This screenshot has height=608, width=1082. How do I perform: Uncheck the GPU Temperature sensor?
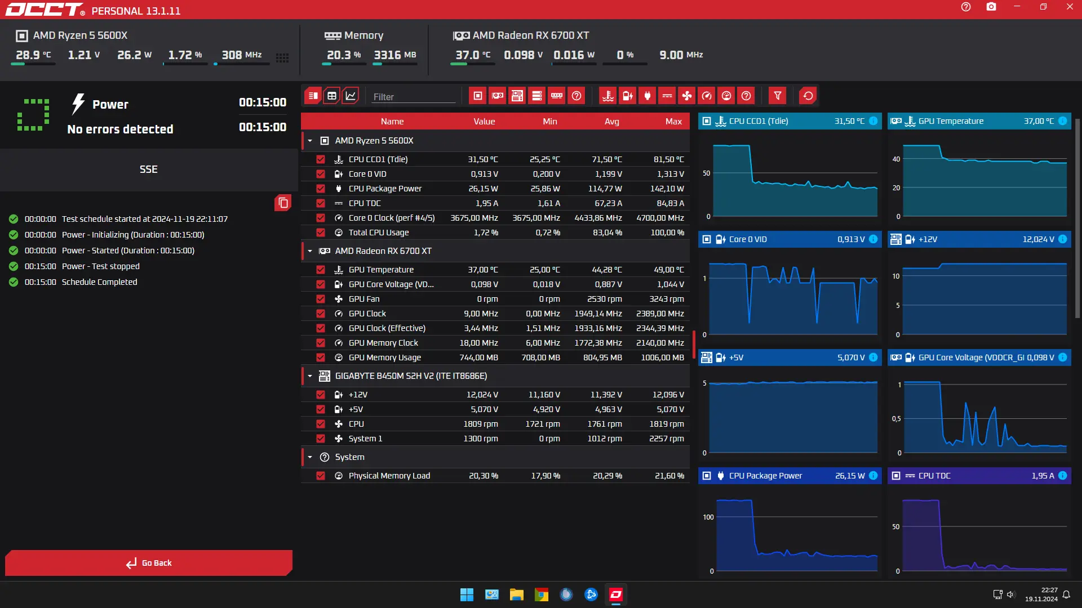coord(321,270)
